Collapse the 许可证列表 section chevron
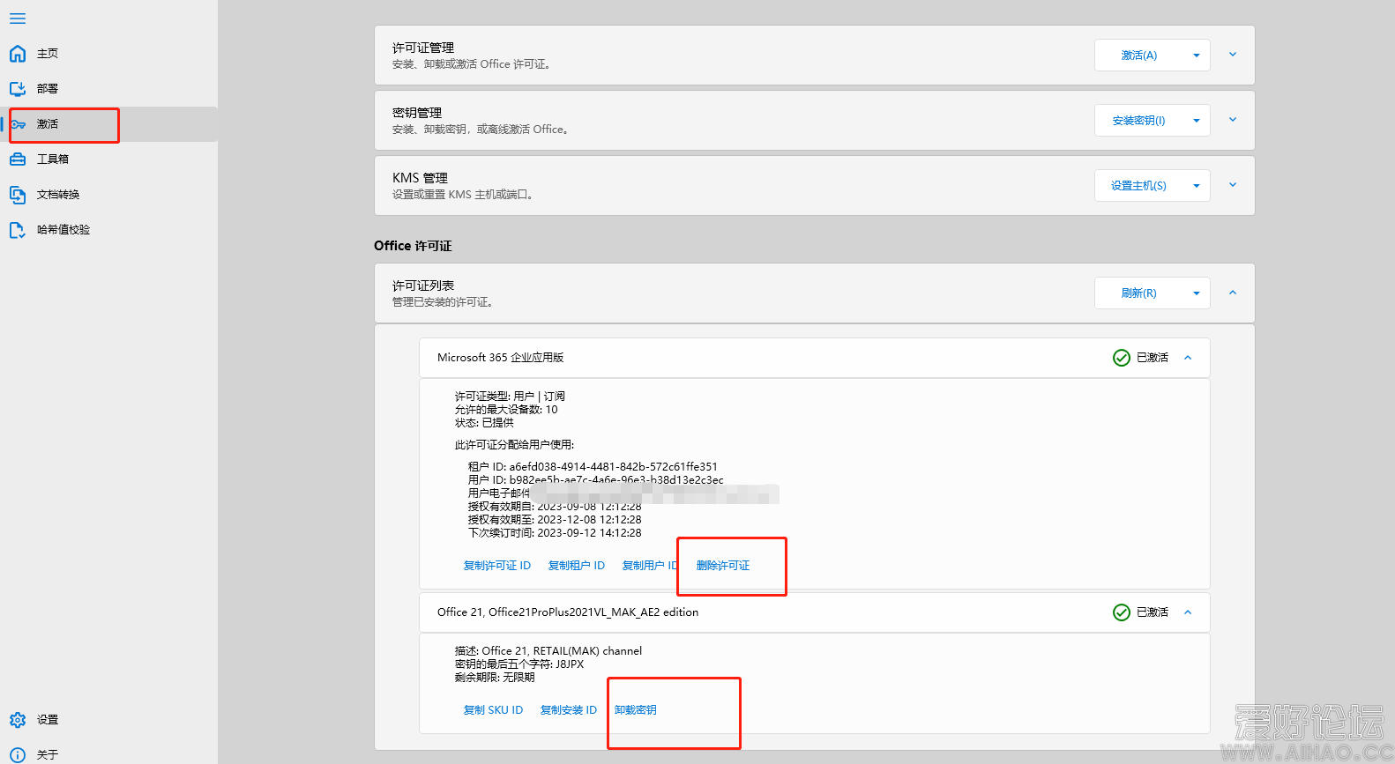The image size is (1395, 764). (x=1233, y=293)
